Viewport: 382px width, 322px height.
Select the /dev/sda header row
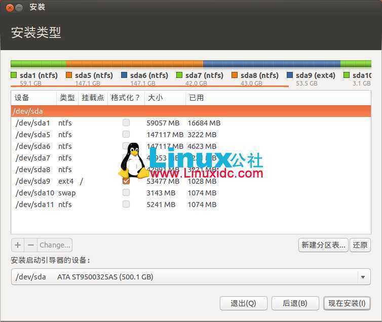[x=191, y=111]
